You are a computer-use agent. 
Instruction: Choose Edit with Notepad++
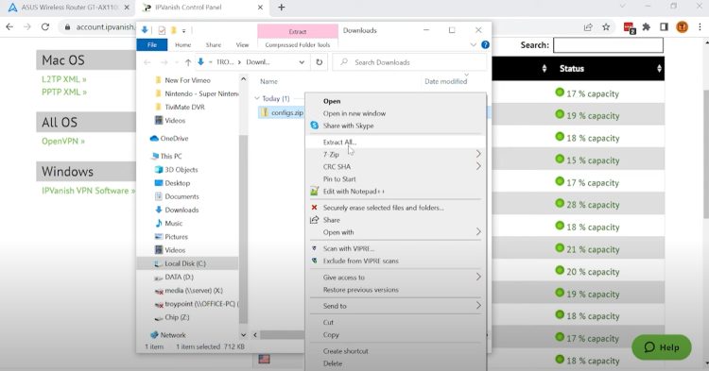click(x=354, y=192)
